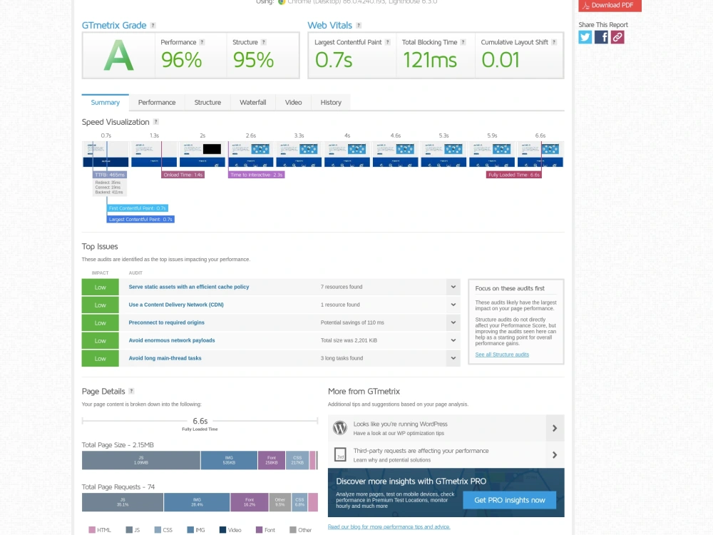Viewport: 713px width, 535px height.
Task: Expand Preconnect to required origins row
Action: [x=453, y=322]
